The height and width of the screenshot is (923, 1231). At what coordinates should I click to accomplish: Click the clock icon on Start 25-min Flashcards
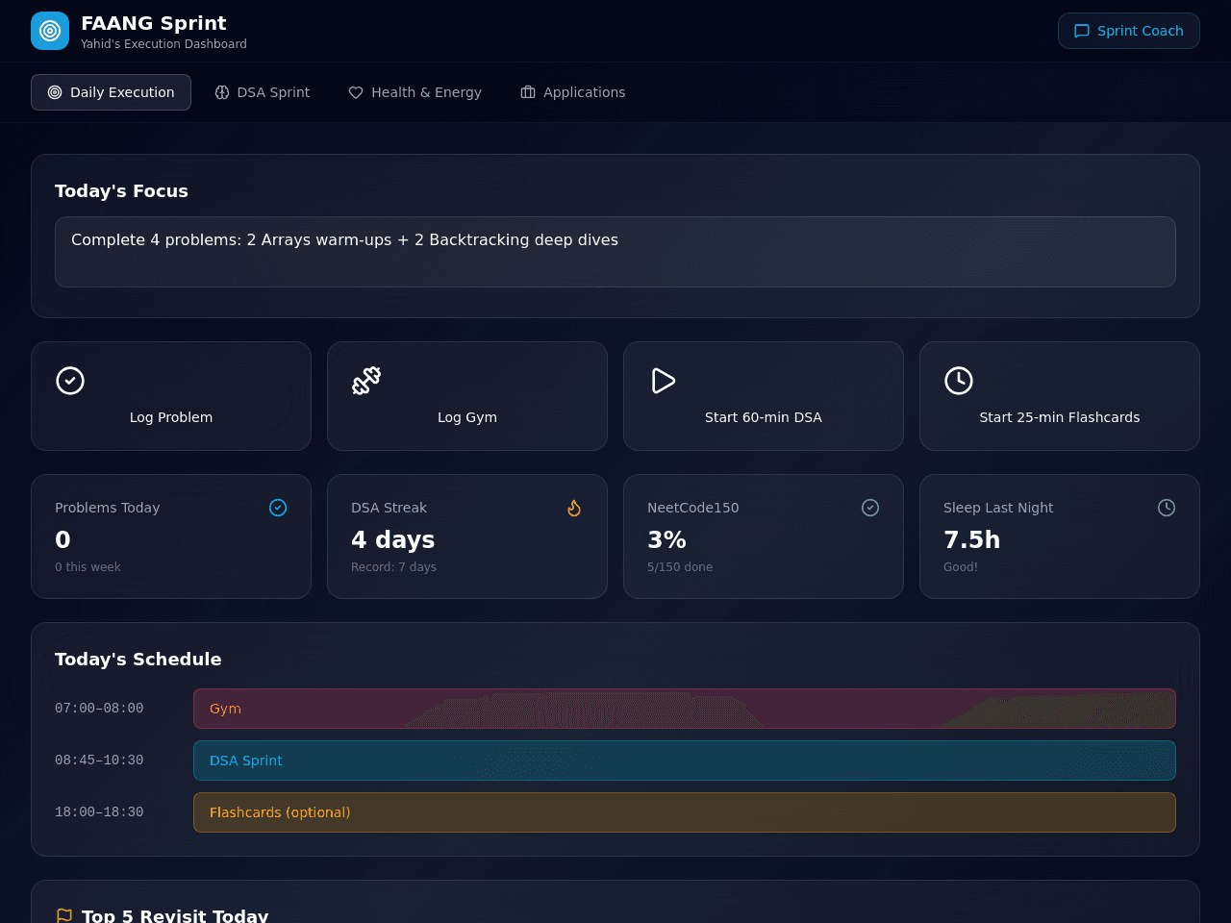959,381
